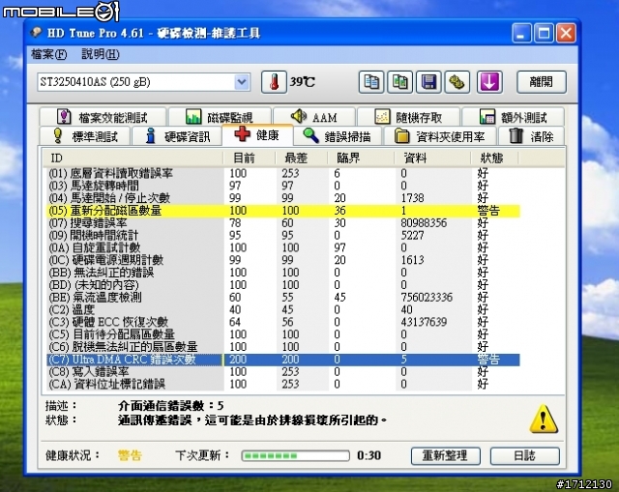Viewport: 619px width, 492px height.
Task: Open options wrench icon
Action: click(x=457, y=82)
